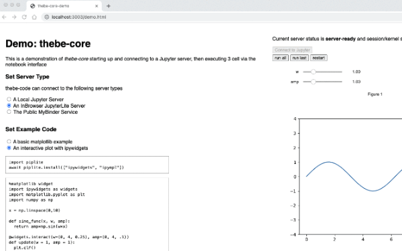Choose A basic matplotlib example
Screen dimensions: 402x251
point(9,142)
